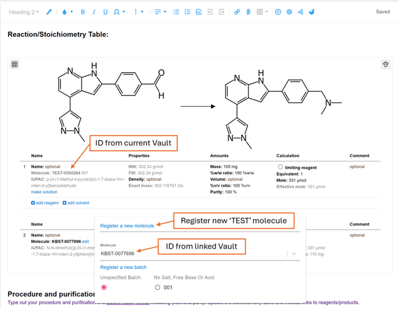Image resolution: width=398 pixels, height=309 pixels.
Task: Click the Saved status text
Action: [383, 12]
